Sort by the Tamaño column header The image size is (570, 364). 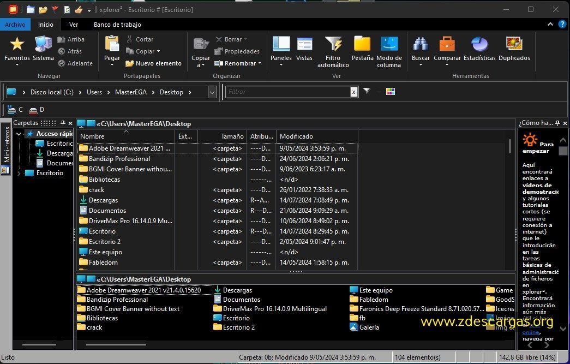[x=222, y=136]
